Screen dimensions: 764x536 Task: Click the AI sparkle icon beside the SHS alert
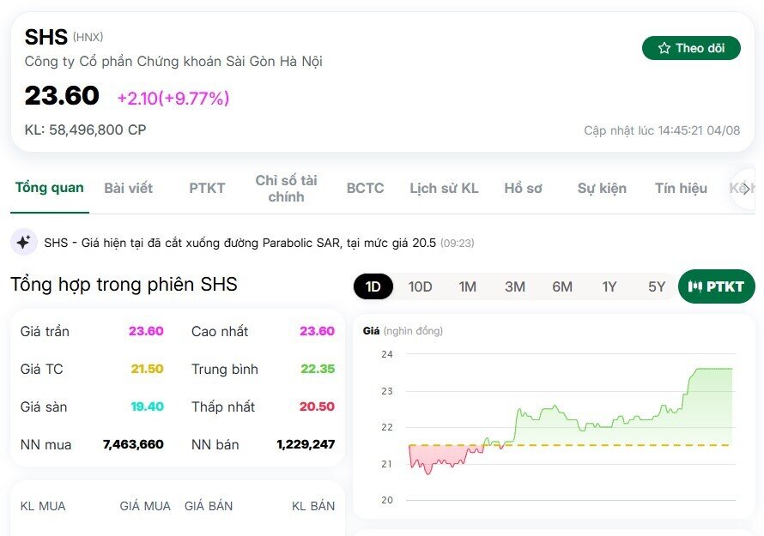pos(21,243)
